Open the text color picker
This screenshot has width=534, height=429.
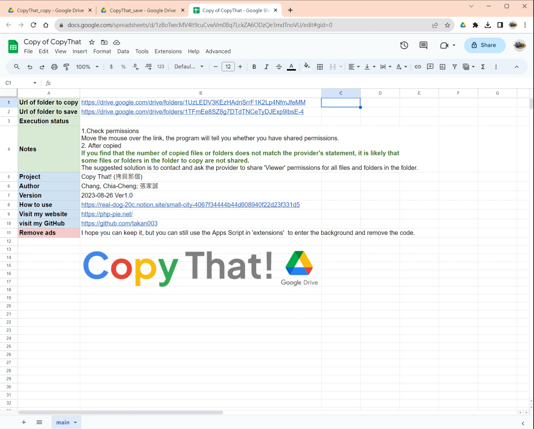coord(291,67)
